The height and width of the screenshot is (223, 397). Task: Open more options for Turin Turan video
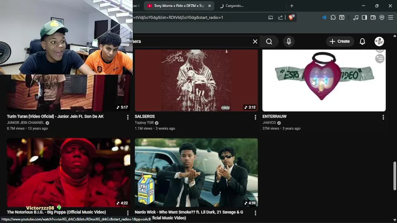[x=127, y=117]
